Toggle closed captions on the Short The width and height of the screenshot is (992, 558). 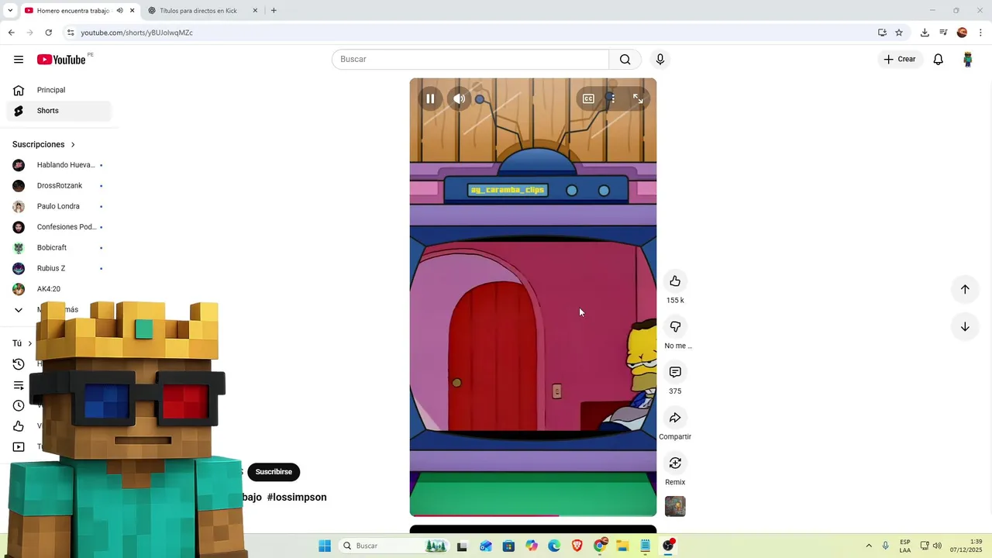click(588, 98)
